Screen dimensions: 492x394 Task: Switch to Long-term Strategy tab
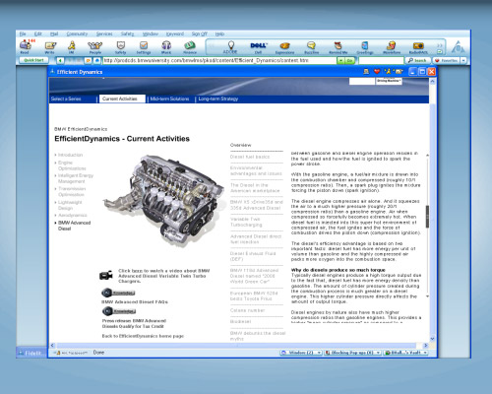pos(218,98)
